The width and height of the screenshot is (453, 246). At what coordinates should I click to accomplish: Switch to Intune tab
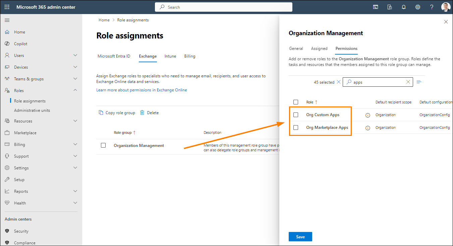click(170, 56)
